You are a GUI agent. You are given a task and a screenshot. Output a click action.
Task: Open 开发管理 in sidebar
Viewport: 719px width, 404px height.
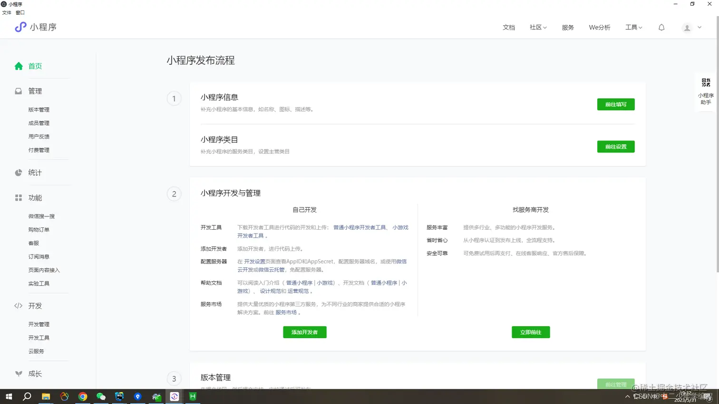pos(39,324)
